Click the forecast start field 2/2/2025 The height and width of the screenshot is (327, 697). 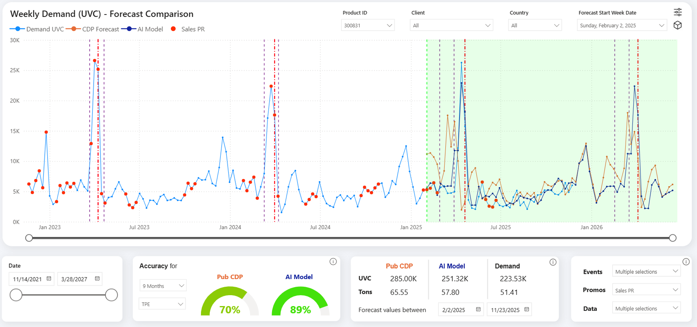click(x=461, y=310)
